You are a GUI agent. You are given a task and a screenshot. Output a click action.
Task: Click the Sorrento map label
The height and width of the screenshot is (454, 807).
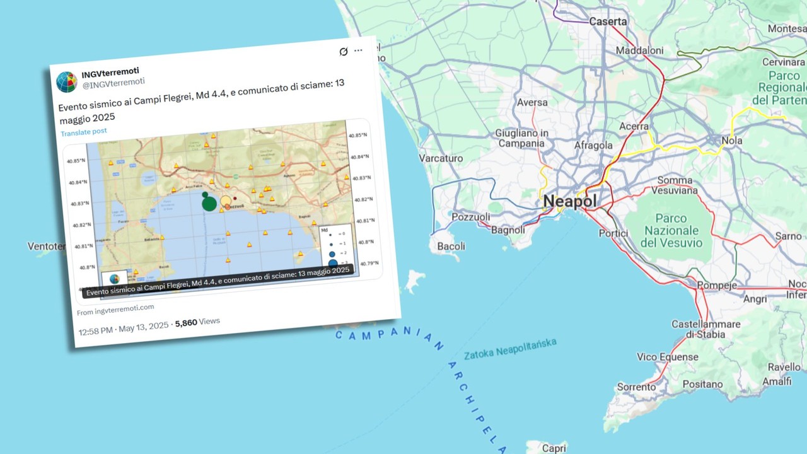(637, 387)
